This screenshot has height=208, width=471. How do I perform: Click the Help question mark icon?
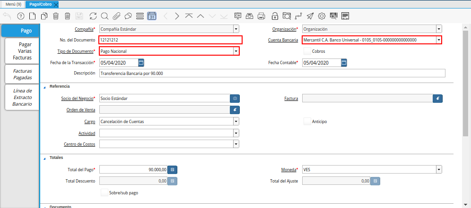click(21, 16)
